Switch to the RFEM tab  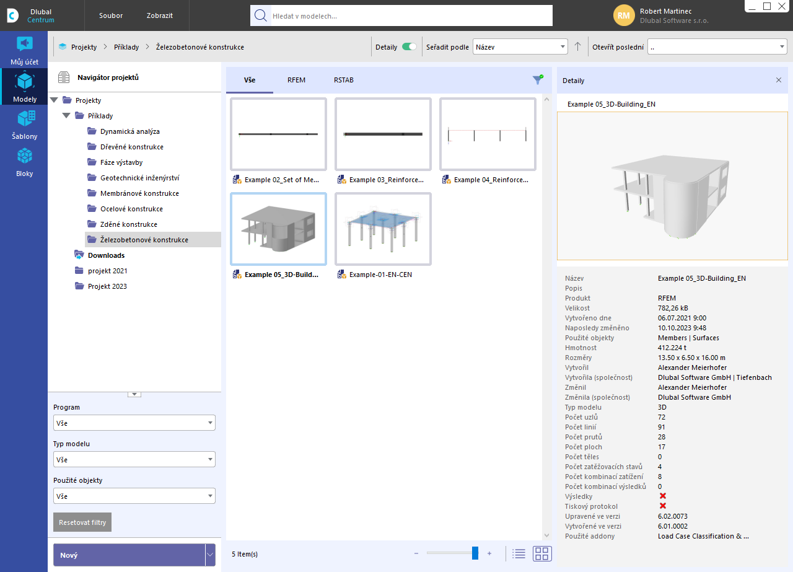tap(297, 80)
